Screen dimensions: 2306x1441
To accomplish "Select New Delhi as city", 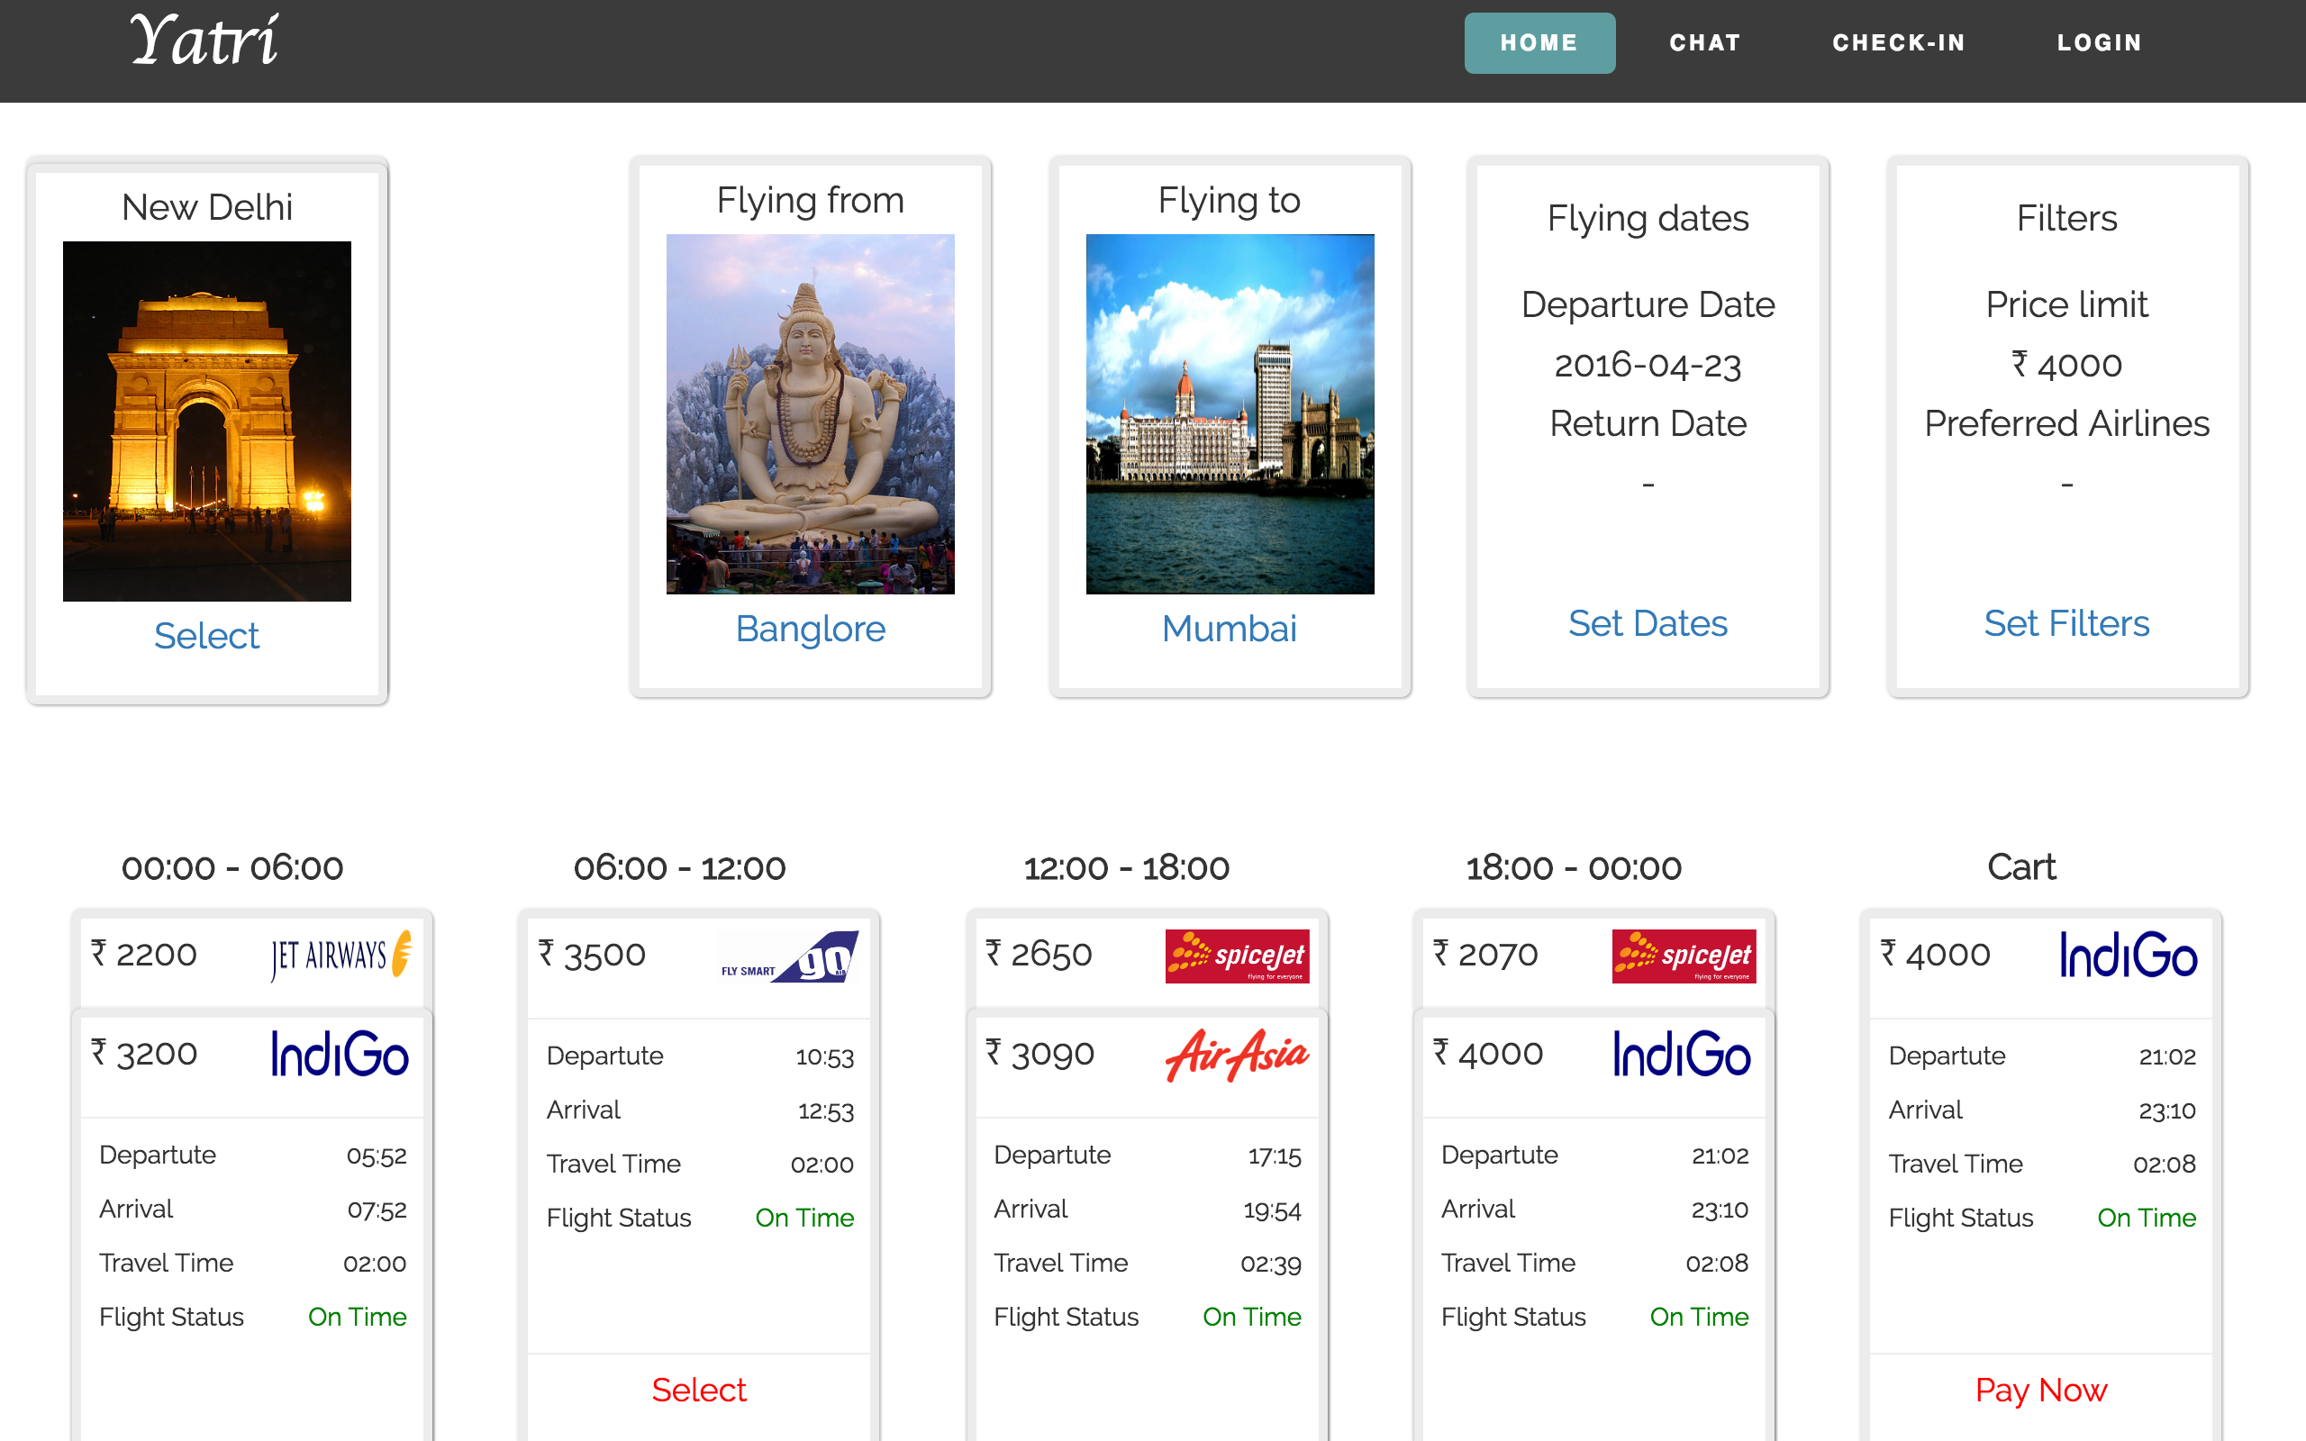I will pyautogui.click(x=205, y=636).
